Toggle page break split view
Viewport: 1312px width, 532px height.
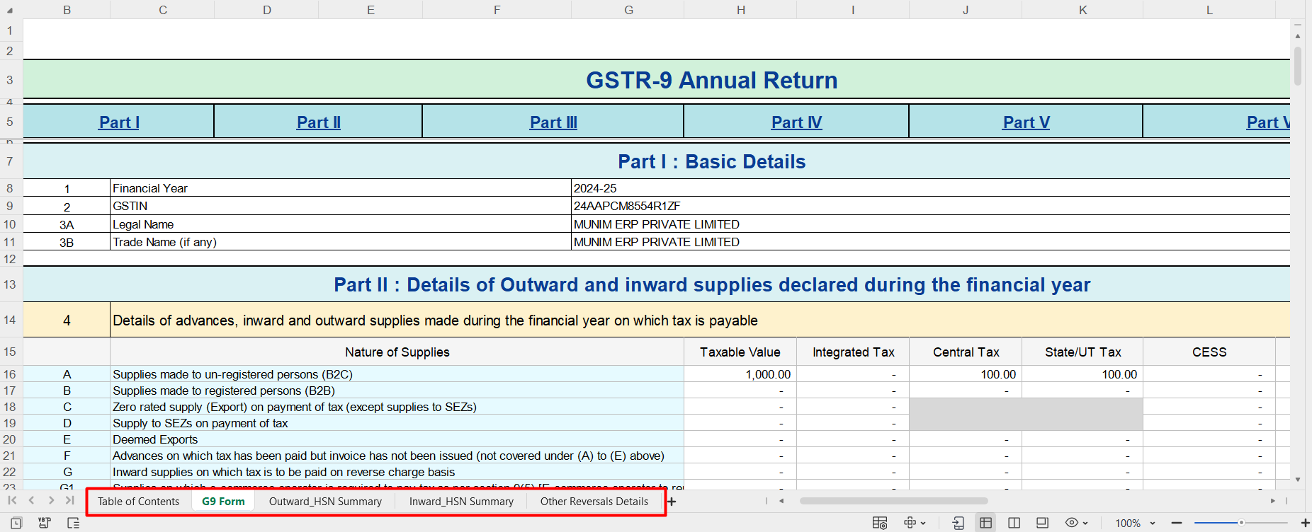tap(1014, 523)
